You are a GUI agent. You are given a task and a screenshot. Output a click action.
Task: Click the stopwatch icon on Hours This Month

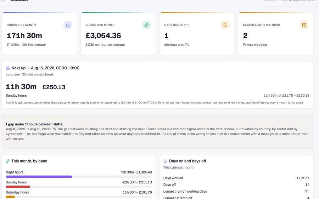pyautogui.click(x=68, y=25)
